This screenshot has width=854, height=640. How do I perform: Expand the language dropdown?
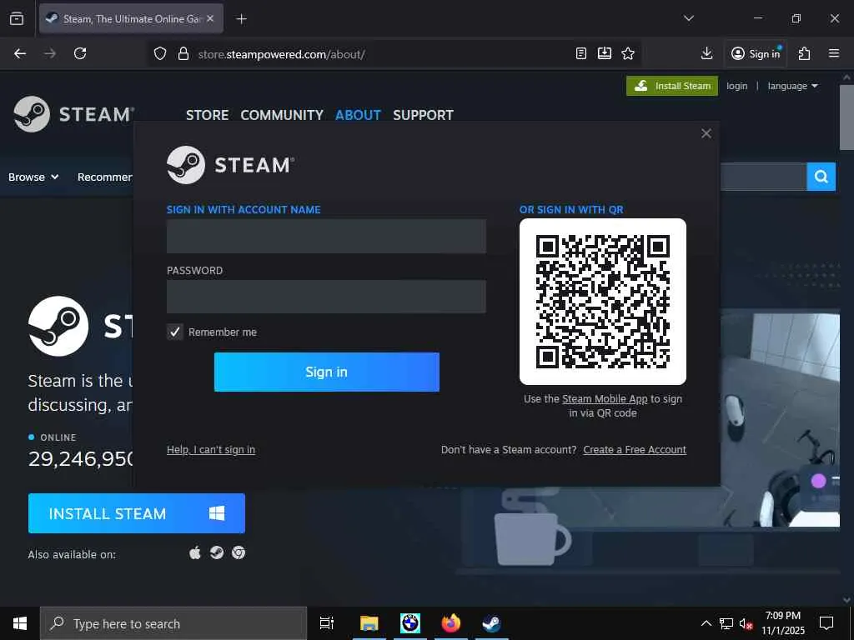click(792, 86)
